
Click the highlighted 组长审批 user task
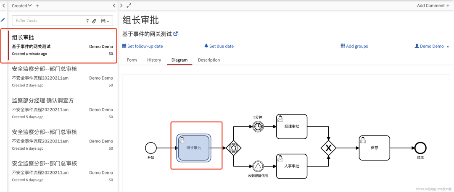194,148
